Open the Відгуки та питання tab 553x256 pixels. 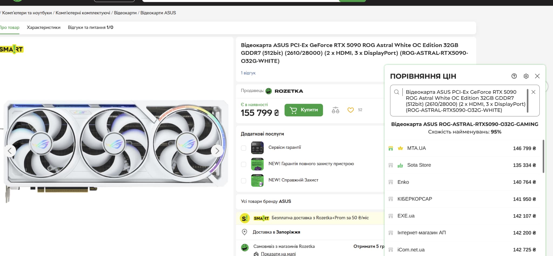point(90,27)
